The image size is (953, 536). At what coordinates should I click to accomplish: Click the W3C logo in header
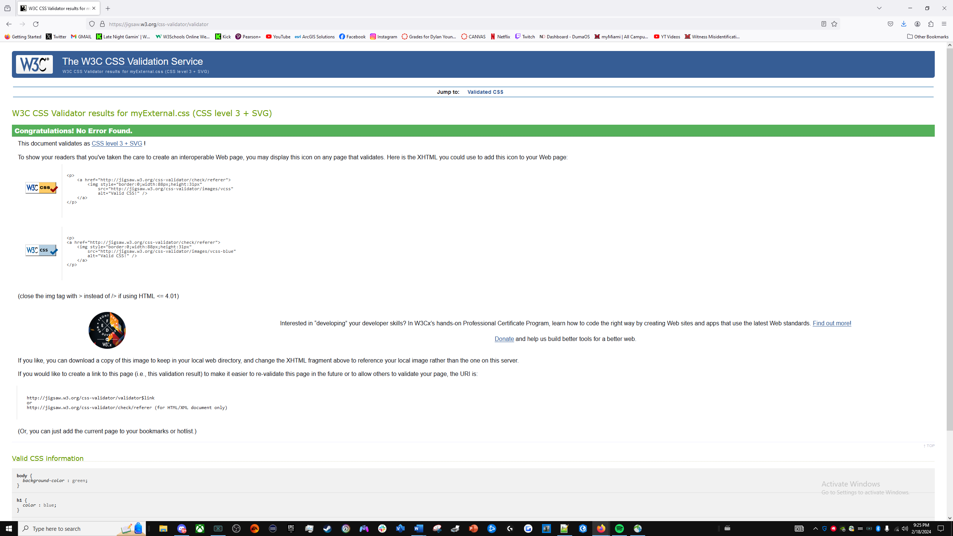point(34,64)
